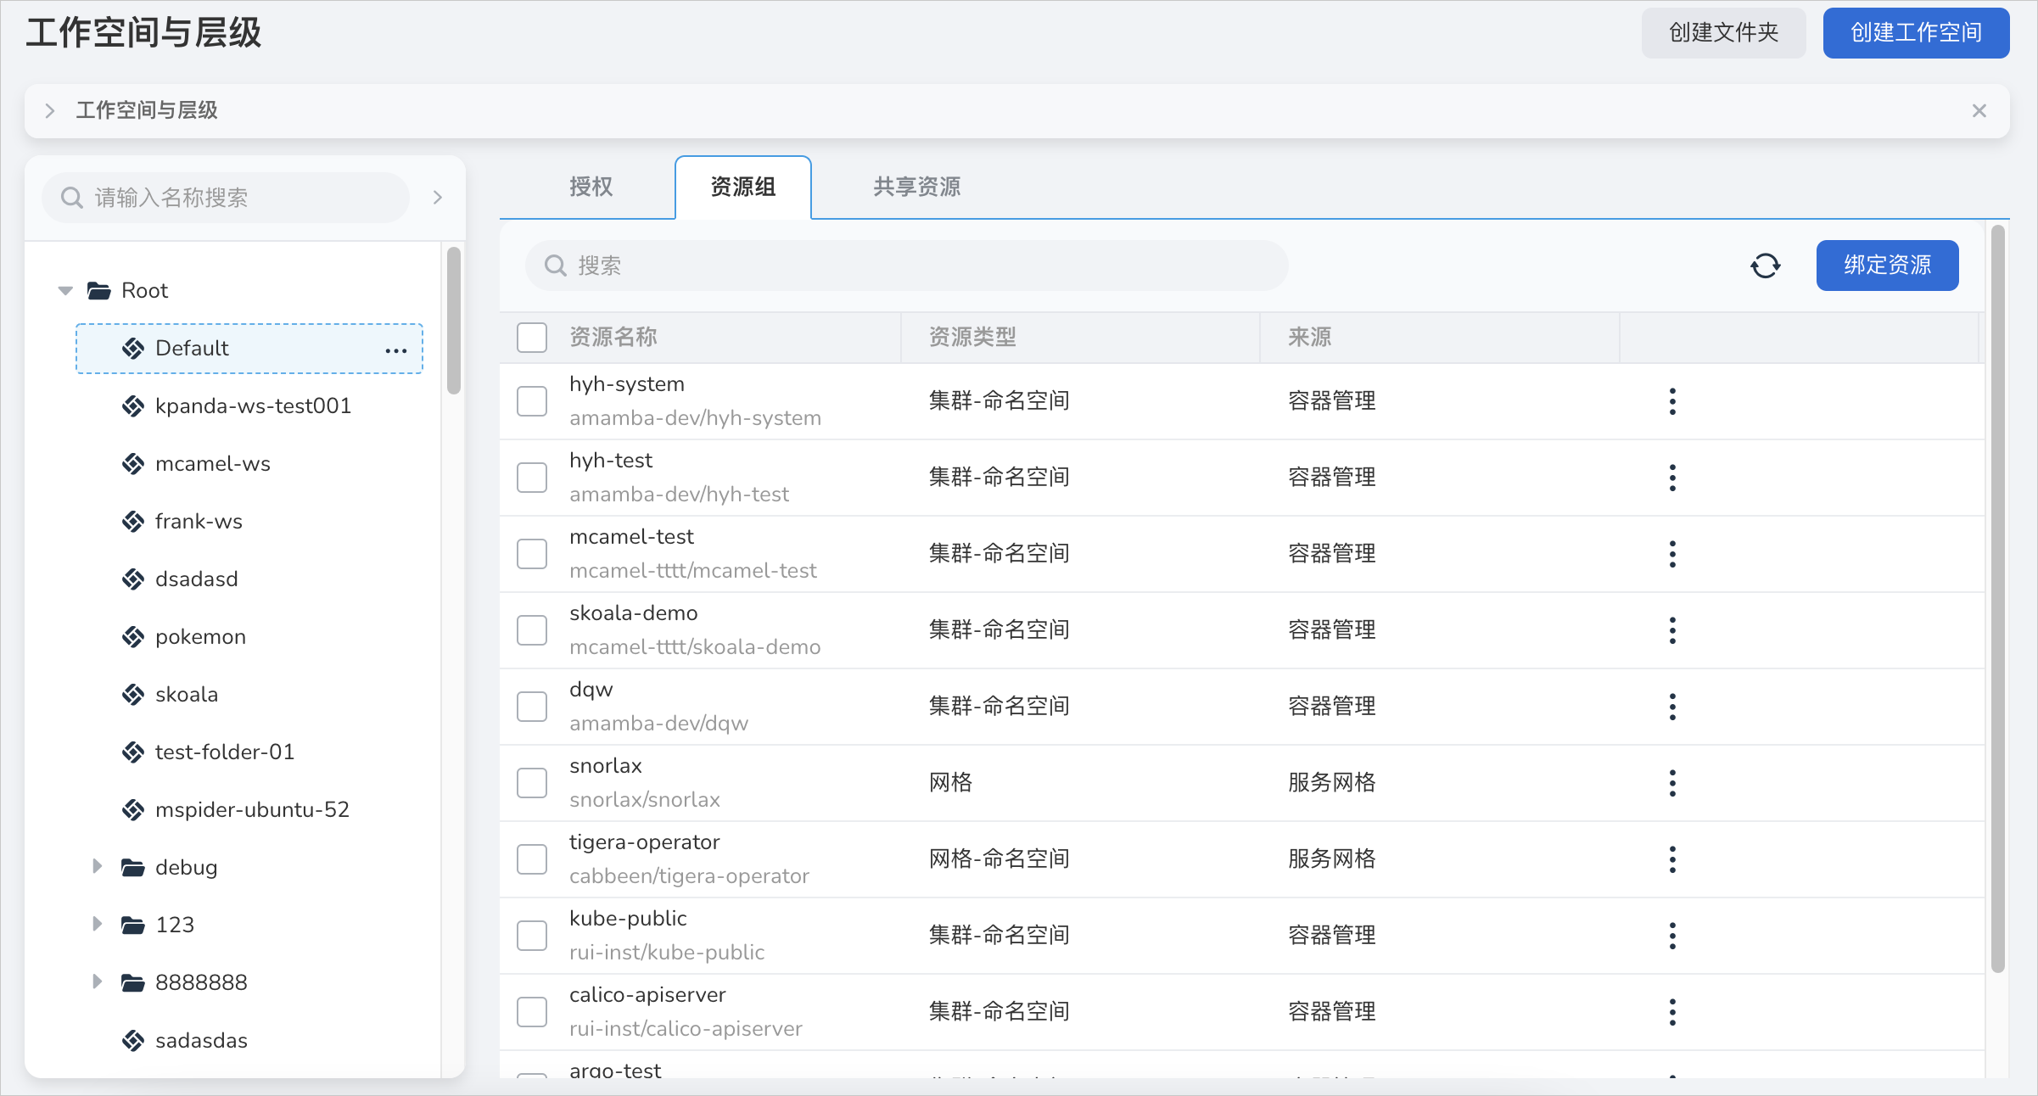This screenshot has height=1096, width=2038.
Task: Toggle the select-all checkbox in table header
Action: coord(532,338)
